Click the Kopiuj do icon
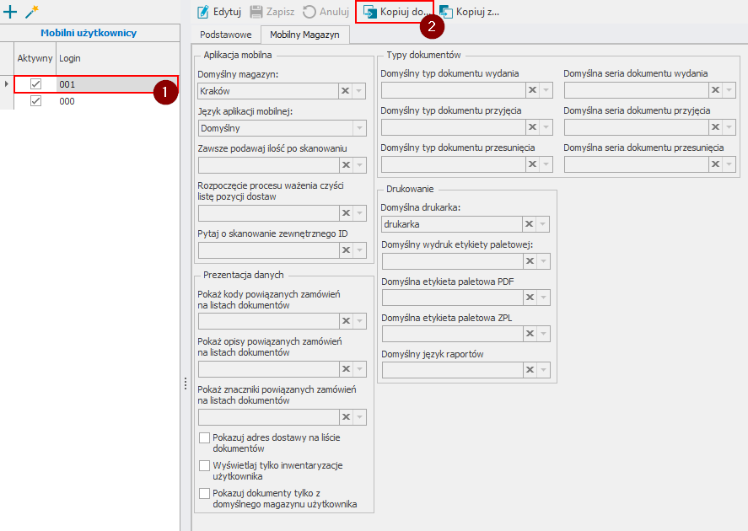This screenshot has width=748, height=531. 369,12
